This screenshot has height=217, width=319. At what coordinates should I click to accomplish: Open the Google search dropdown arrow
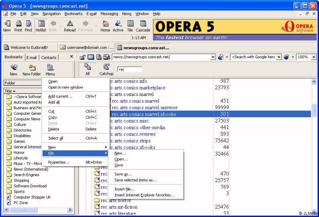pos(279,57)
